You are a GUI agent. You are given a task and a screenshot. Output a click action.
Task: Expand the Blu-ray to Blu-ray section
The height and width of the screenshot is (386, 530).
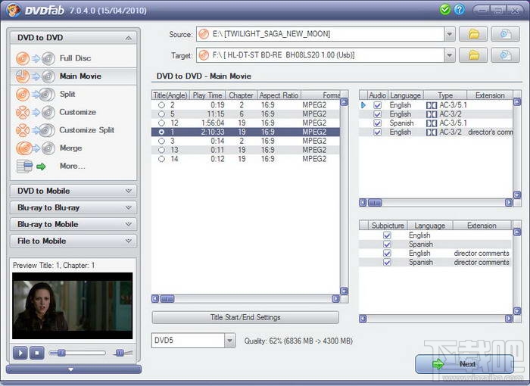tap(129, 207)
